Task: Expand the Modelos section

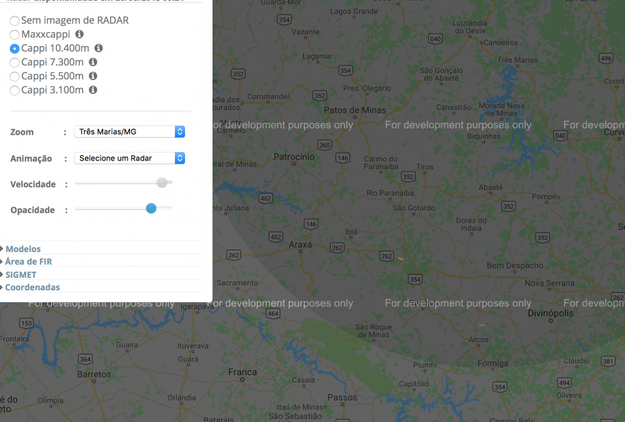Action: click(x=22, y=249)
